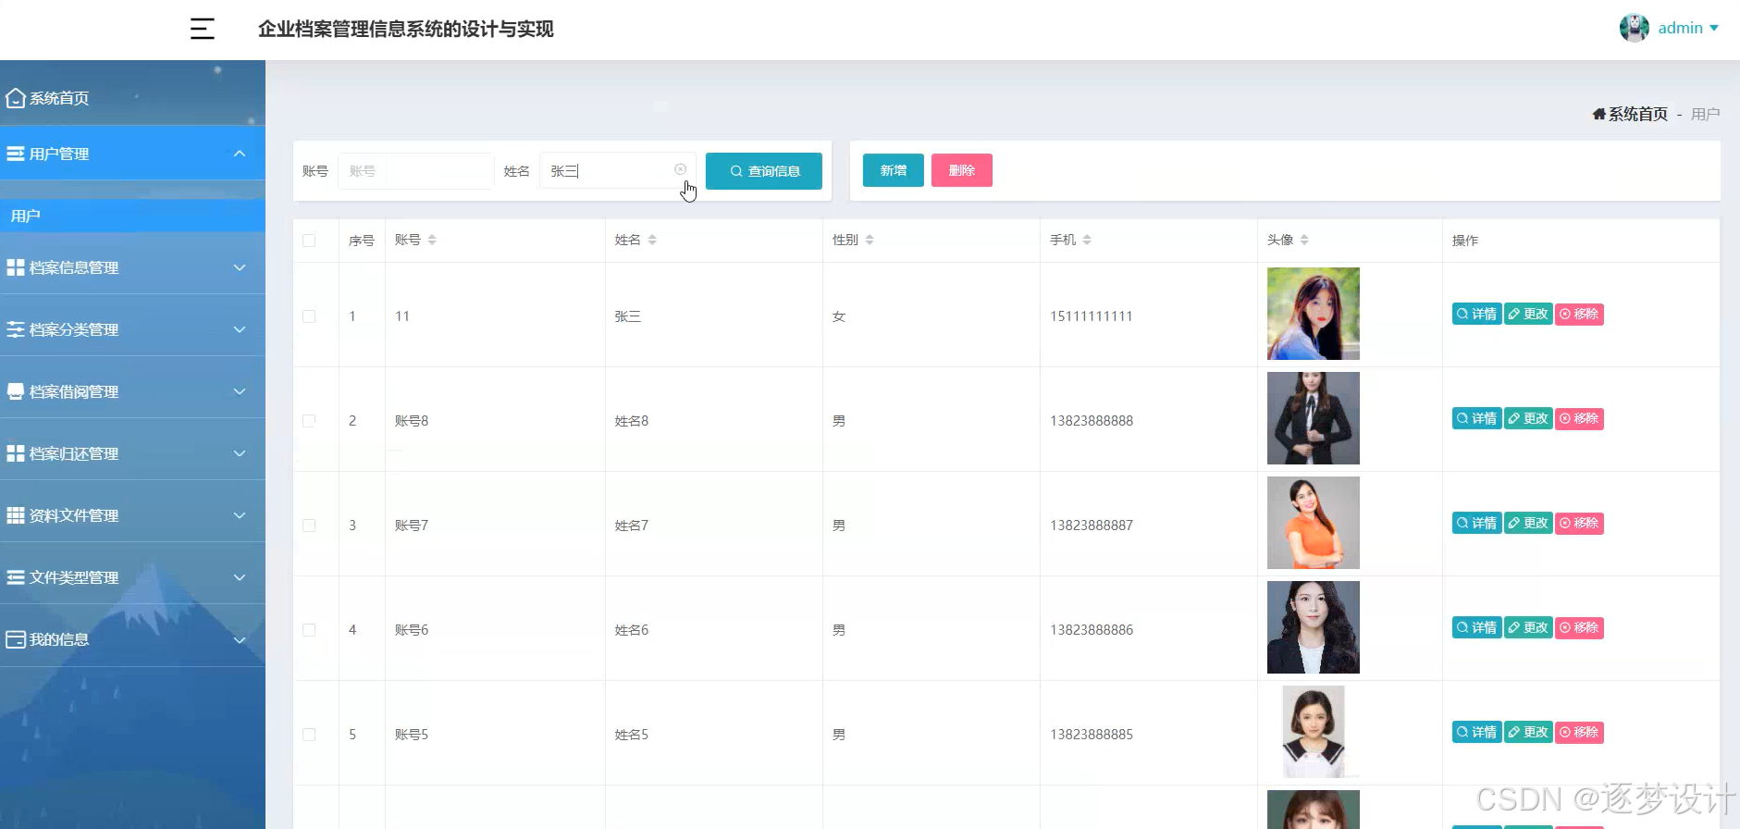The image size is (1740, 829).
Task: Collapse the 用户管理 menu chevron
Action: 240,154
